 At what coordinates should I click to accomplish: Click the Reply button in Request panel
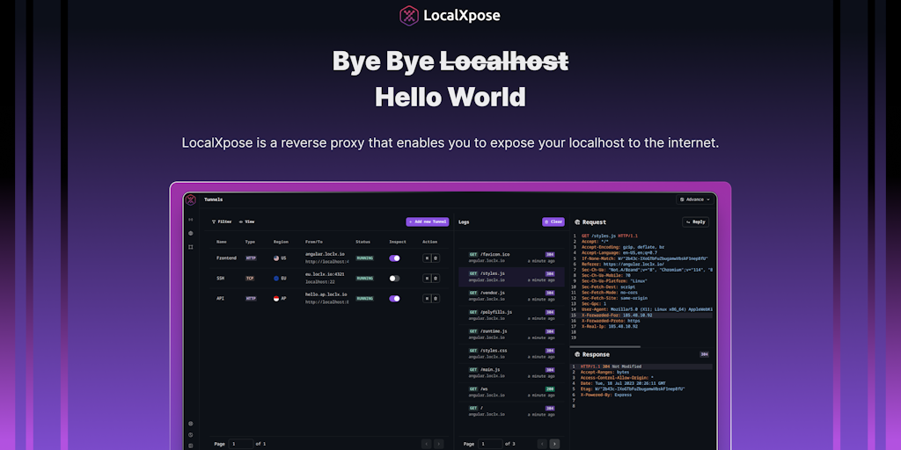(x=695, y=222)
